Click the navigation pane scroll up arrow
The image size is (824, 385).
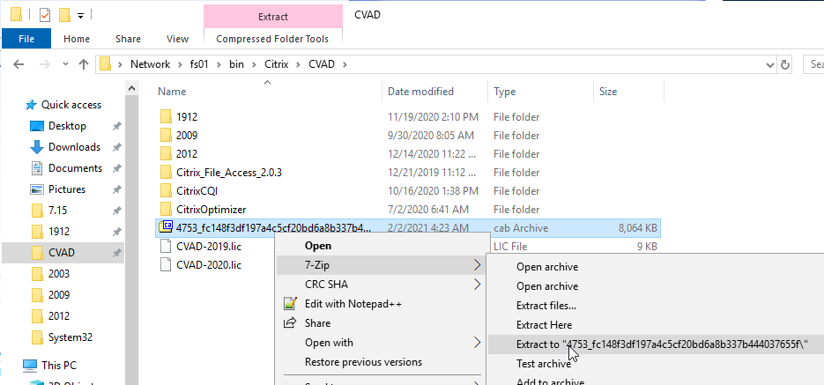coord(131,88)
